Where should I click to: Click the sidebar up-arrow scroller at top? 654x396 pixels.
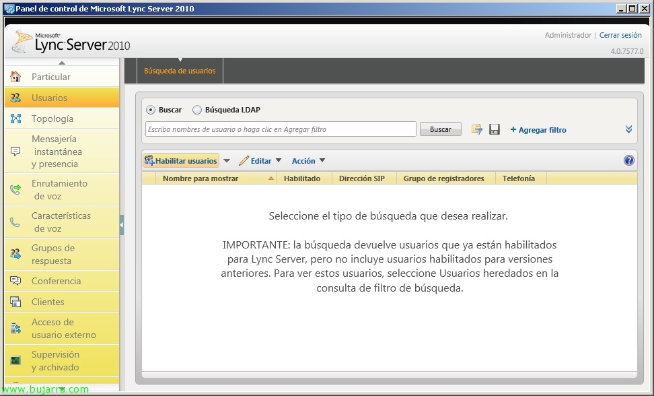coord(62,63)
